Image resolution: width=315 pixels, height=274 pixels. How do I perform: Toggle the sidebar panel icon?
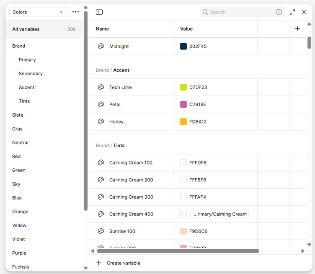pyautogui.click(x=99, y=12)
